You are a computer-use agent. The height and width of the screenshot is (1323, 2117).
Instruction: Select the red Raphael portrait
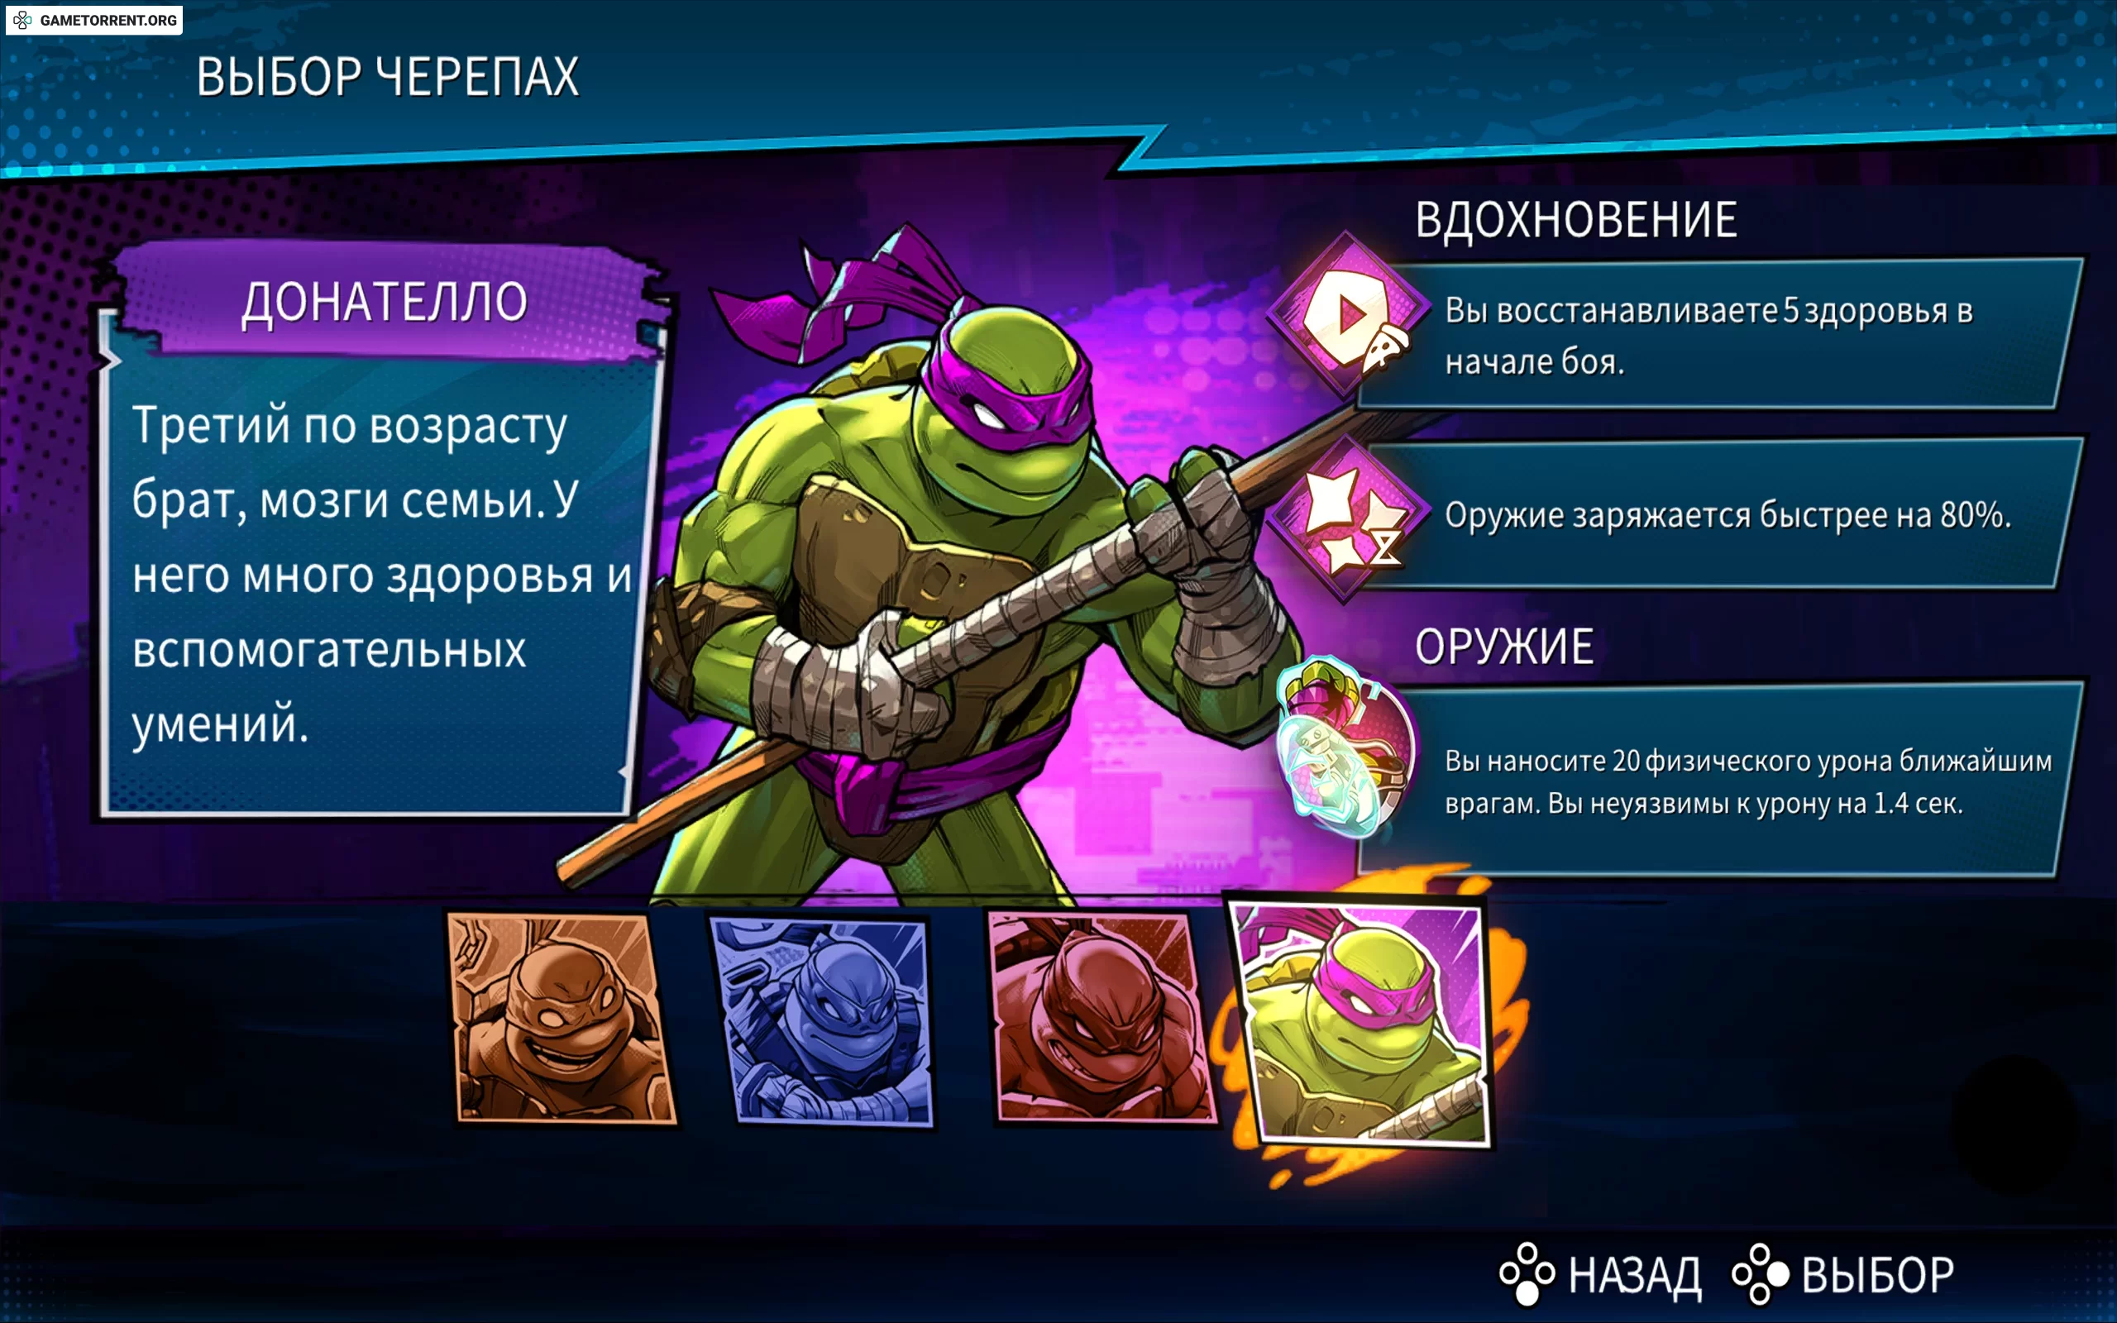coord(1102,1017)
